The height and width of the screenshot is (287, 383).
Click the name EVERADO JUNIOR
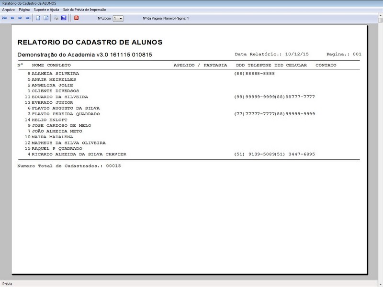point(53,102)
